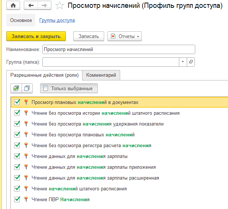
Task: Open the Отчеты dropdown menu
Action: tap(125, 36)
